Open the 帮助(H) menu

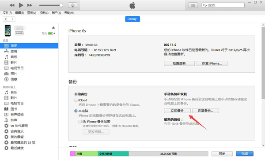pos(69,13)
